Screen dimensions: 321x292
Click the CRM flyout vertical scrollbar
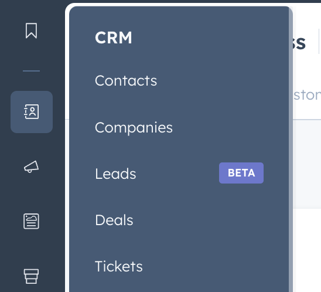(291, 149)
